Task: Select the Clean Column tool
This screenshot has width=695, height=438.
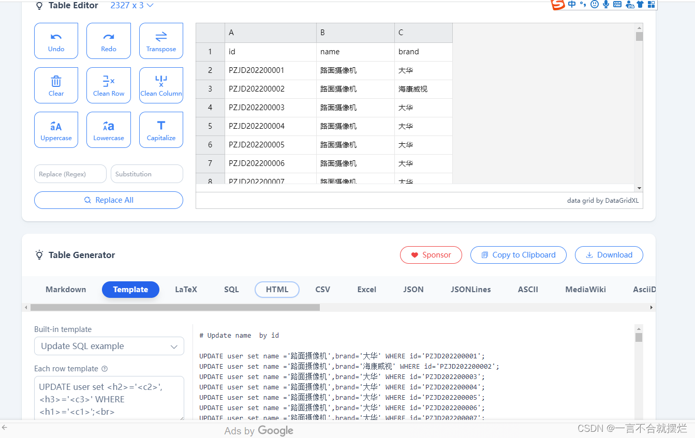Action: [x=161, y=85]
